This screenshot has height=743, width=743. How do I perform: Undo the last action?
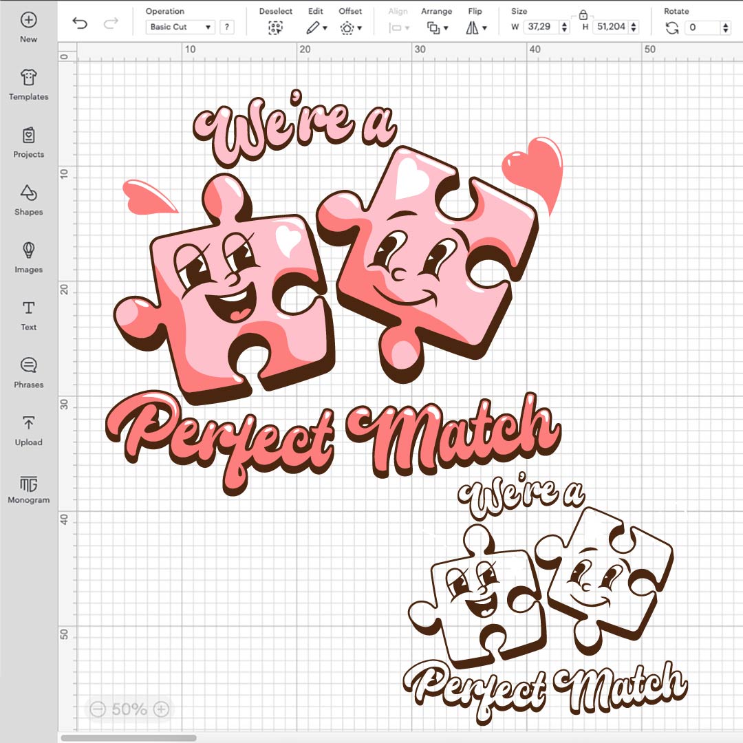click(80, 23)
